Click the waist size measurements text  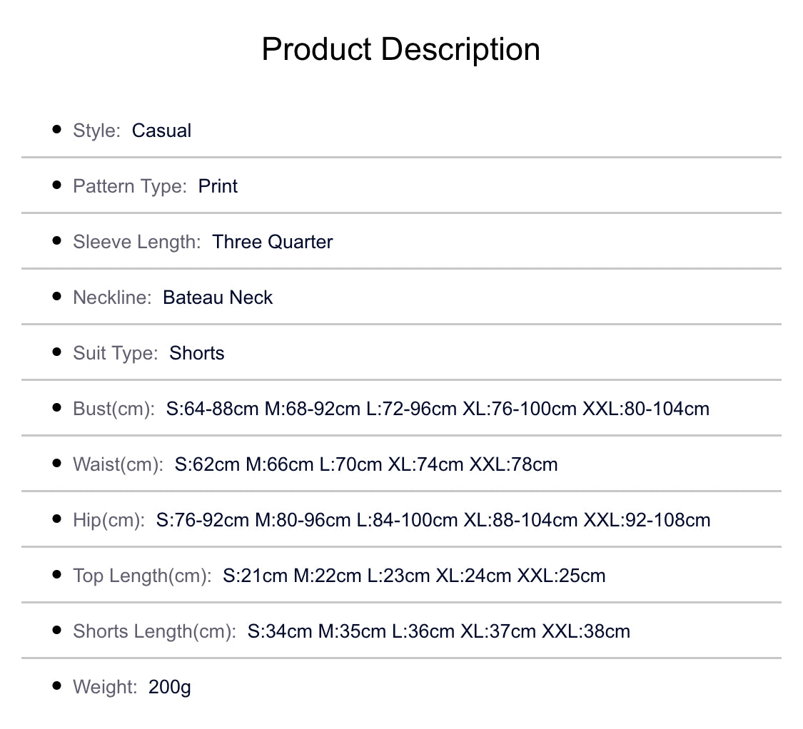[366, 464]
